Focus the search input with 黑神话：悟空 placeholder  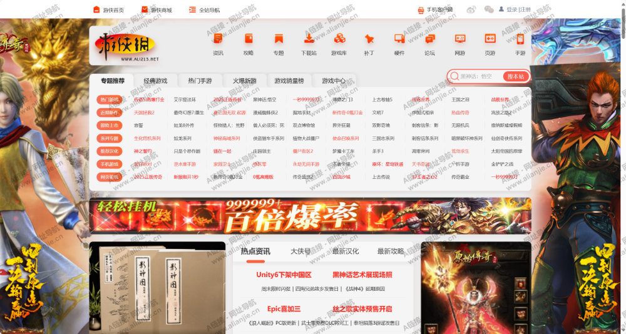[x=479, y=76]
